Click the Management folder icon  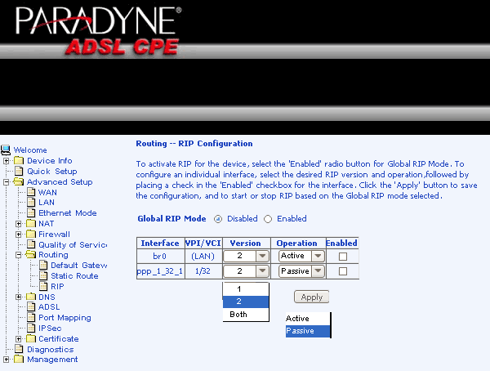point(19,360)
